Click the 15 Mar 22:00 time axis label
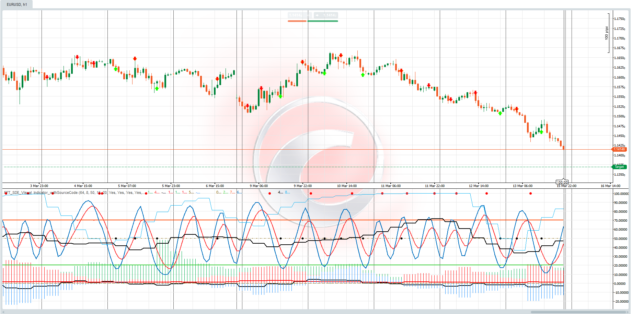632x314 pixels. [x=566, y=186]
